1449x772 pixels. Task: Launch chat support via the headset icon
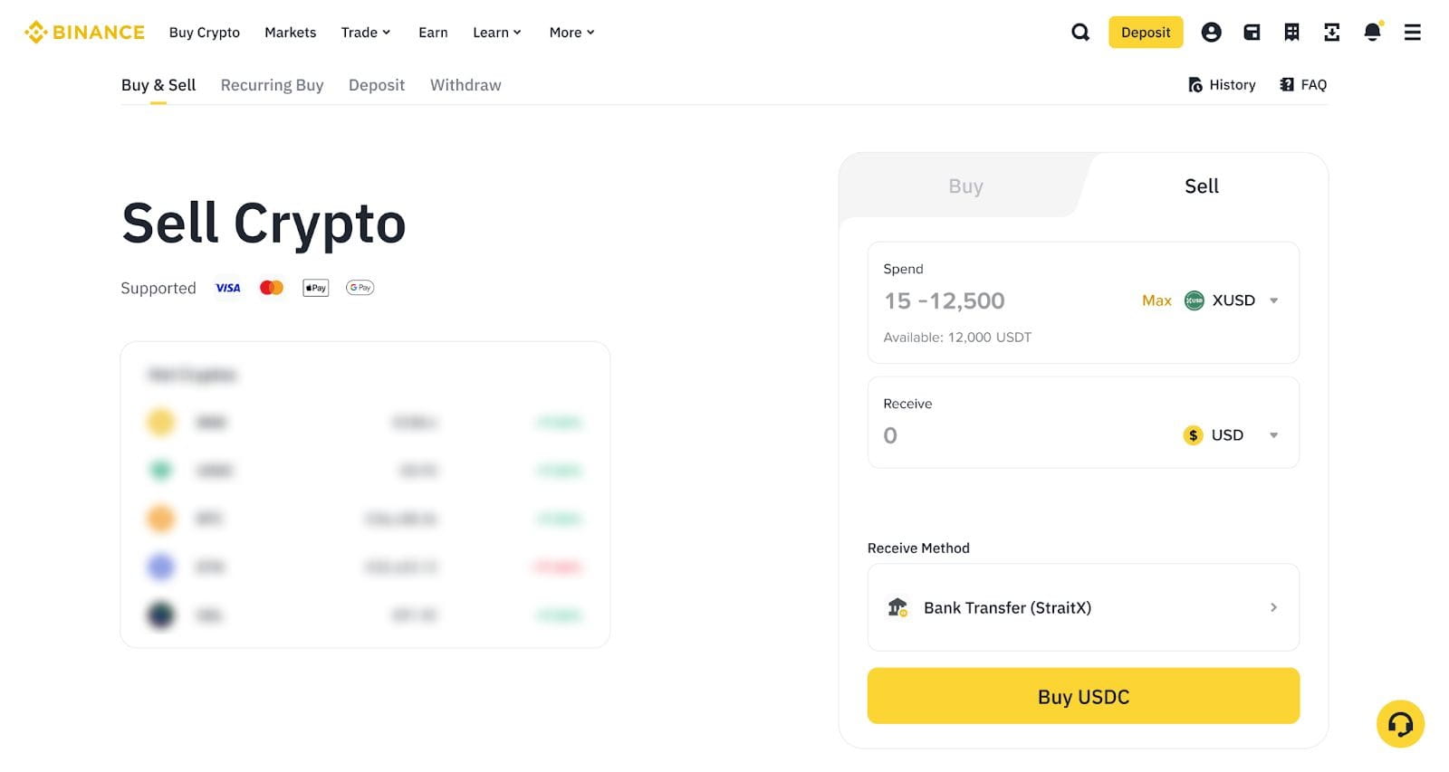1399,724
